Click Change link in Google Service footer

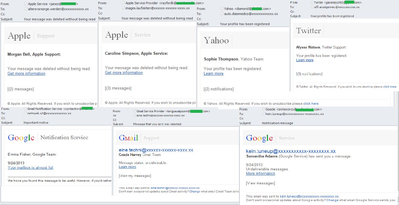[x=332, y=200]
